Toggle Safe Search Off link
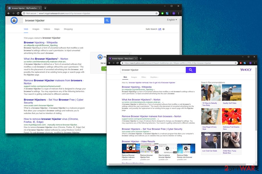Image resolution: width=262 pixels, height=174 pixels. pyautogui.click(x=160, y=29)
